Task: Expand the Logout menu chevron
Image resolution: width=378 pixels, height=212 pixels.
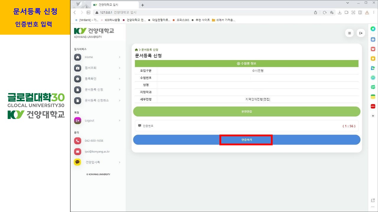Action: tap(120, 120)
